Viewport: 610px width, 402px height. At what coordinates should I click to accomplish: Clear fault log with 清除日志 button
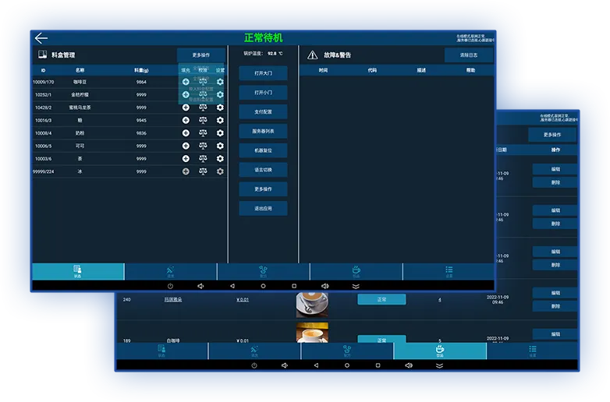coord(469,55)
